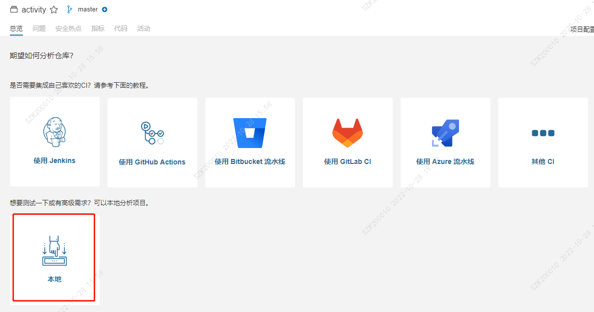This screenshot has height=312, width=594.
Task: Click the branch icon before master
Action: (x=69, y=9)
